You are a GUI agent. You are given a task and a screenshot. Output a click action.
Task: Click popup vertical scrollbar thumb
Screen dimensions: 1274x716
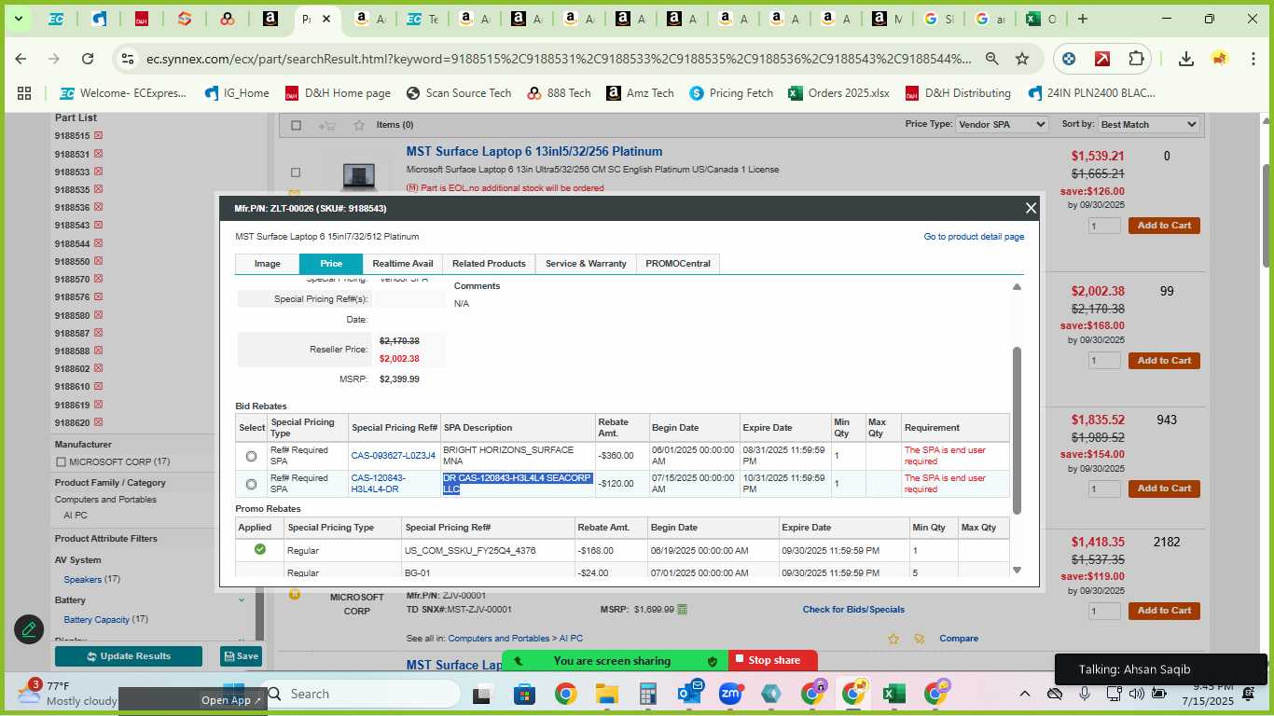click(1017, 429)
